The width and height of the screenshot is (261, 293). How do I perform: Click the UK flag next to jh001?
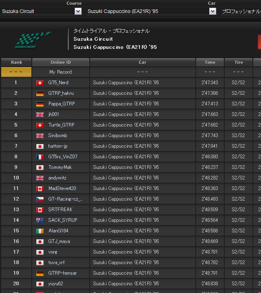[x=40, y=114]
